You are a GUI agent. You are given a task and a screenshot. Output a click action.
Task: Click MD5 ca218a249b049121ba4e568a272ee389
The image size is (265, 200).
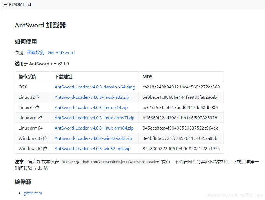click(181, 87)
